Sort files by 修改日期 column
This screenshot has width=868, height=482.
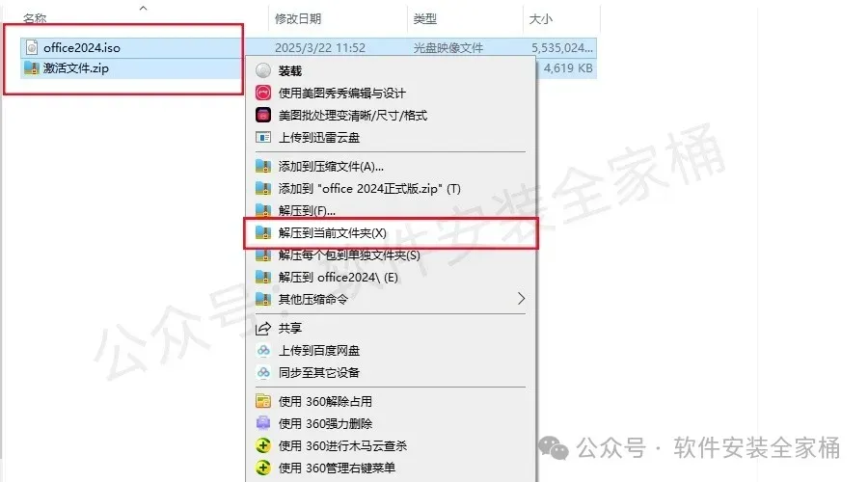coord(298,19)
